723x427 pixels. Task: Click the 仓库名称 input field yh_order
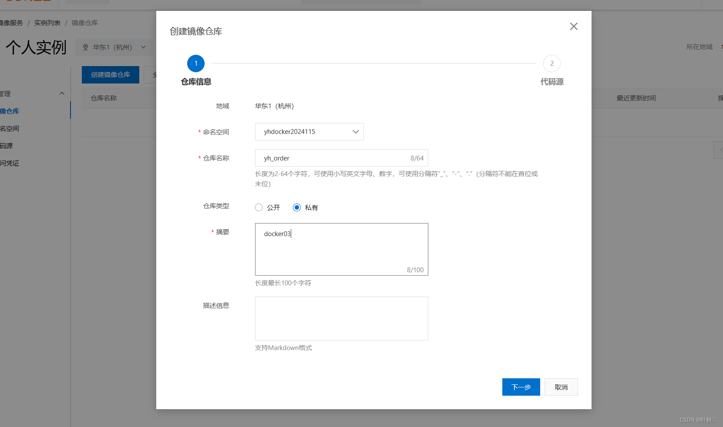tap(341, 158)
